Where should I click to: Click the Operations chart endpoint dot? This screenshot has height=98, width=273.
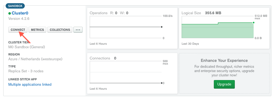[162, 27]
